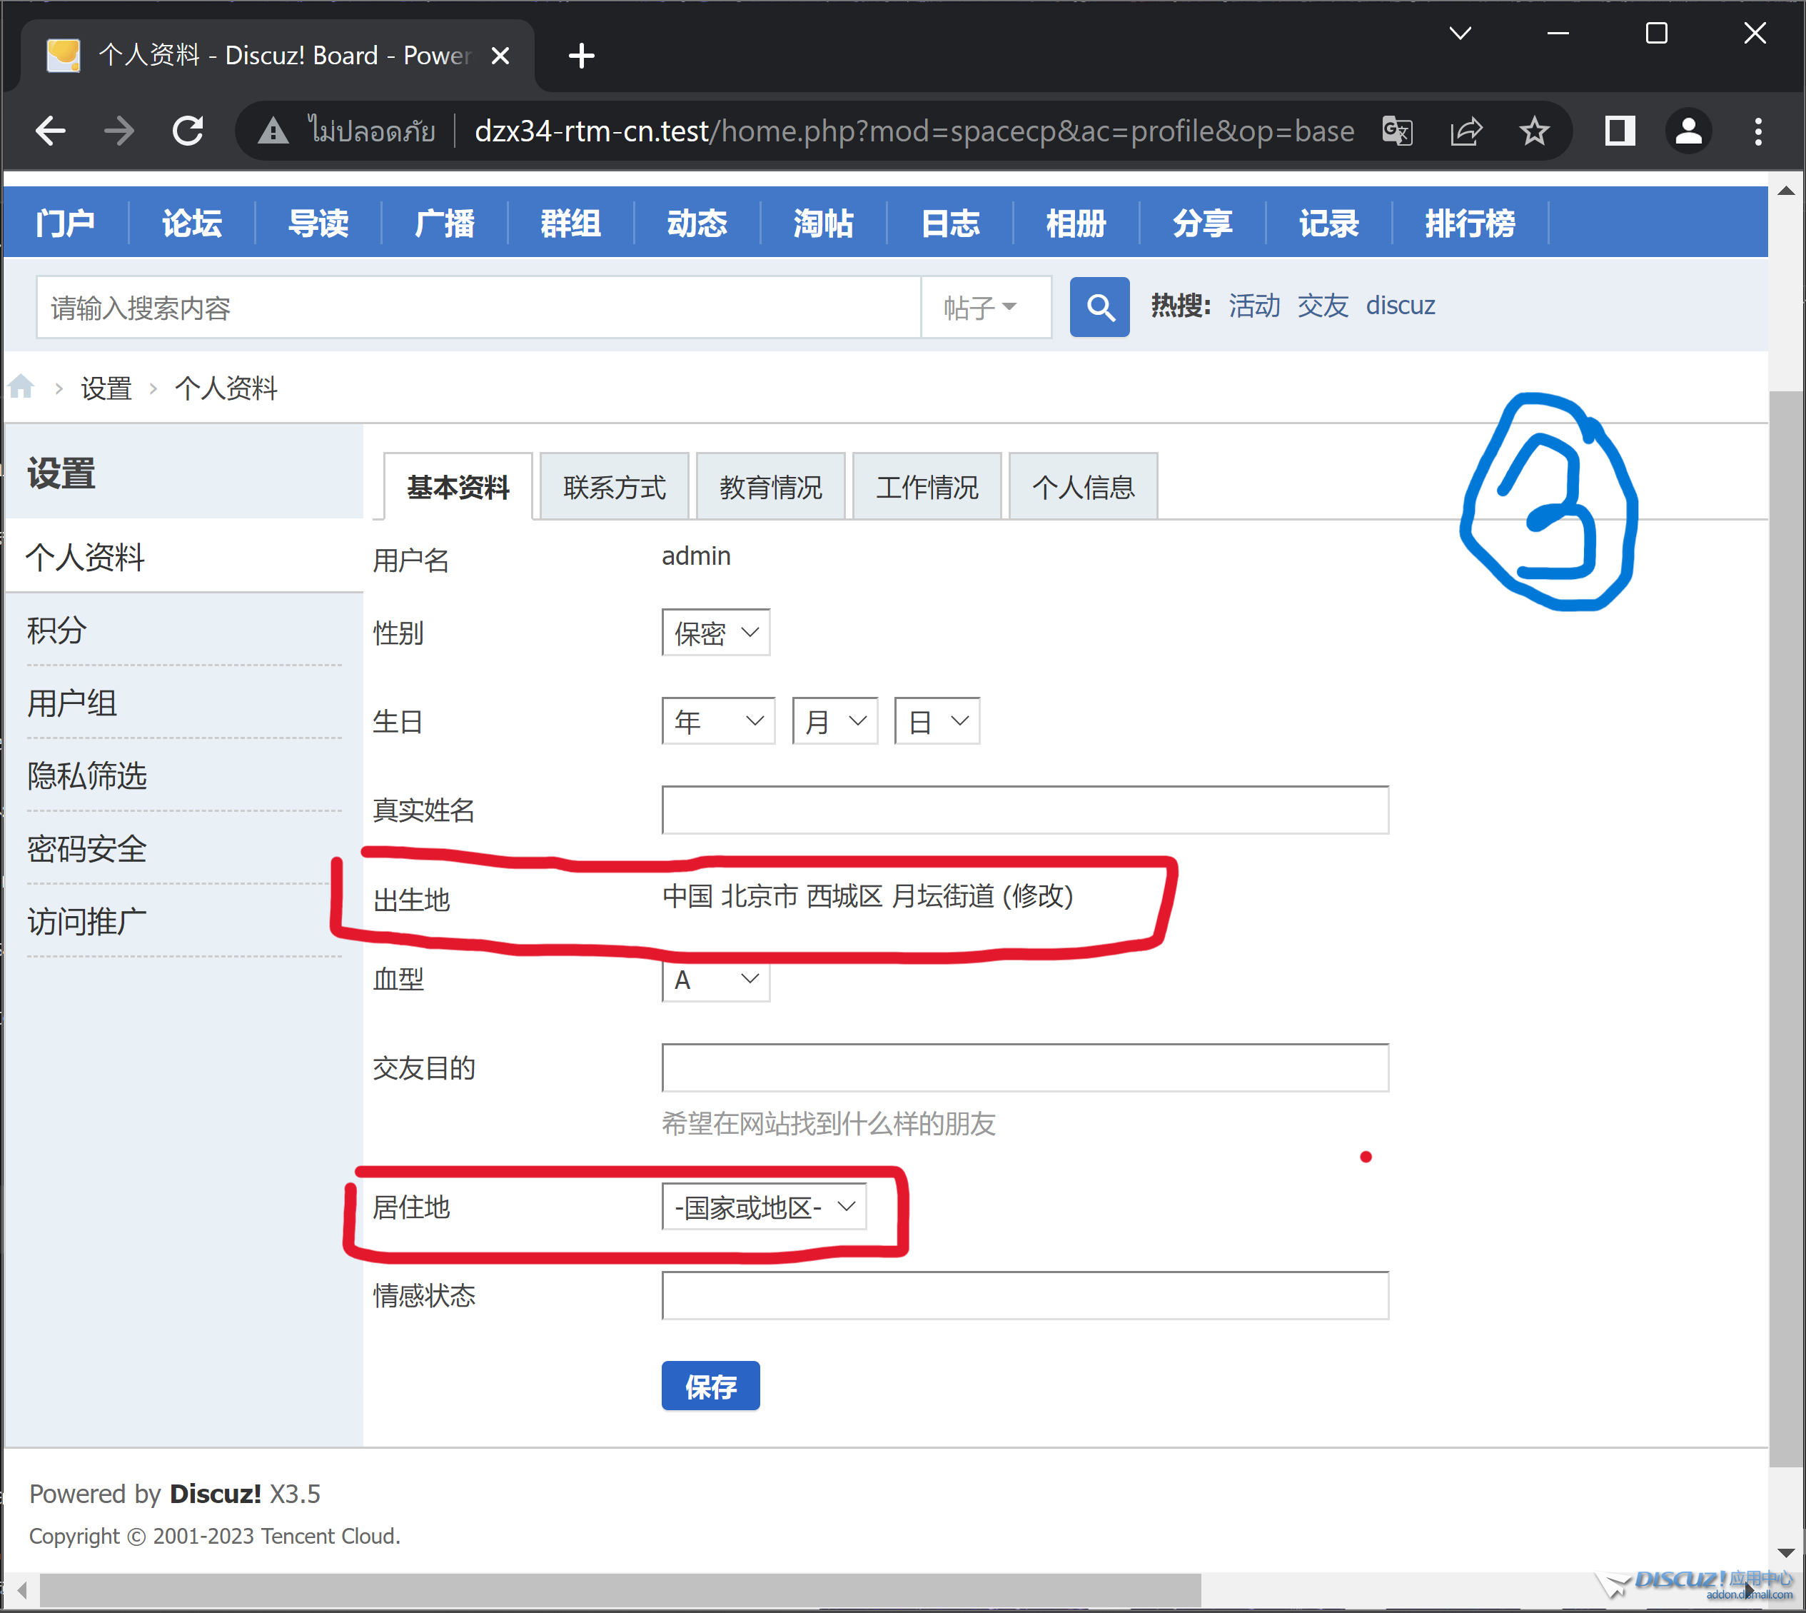Click the Google Translate icon in address bar
Viewport: 1806px width, 1613px height.
coord(1398,131)
